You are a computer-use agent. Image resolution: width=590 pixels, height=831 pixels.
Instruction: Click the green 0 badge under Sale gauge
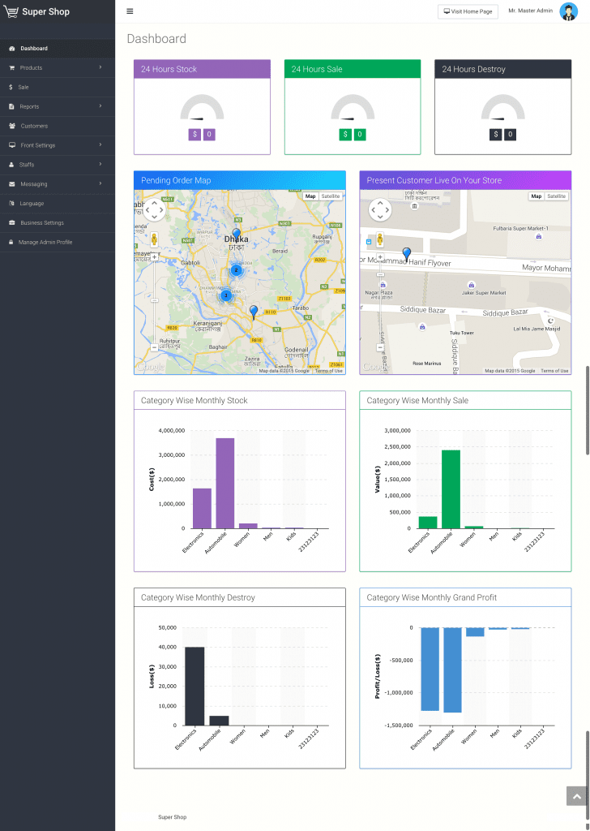click(360, 135)
